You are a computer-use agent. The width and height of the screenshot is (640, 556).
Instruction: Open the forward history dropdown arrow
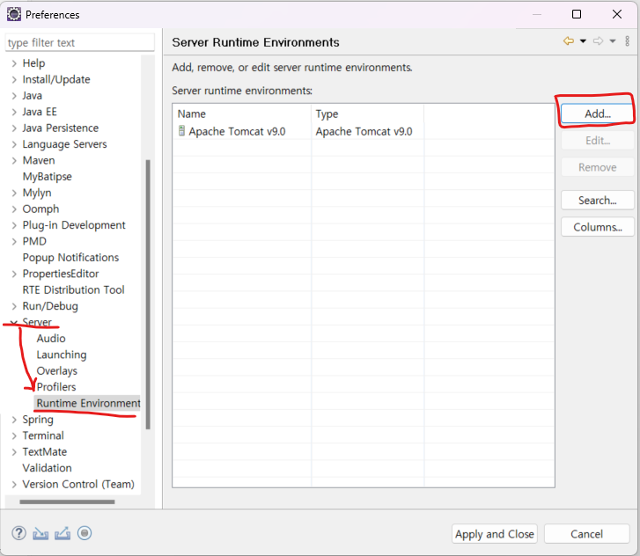tap(613, 41)
